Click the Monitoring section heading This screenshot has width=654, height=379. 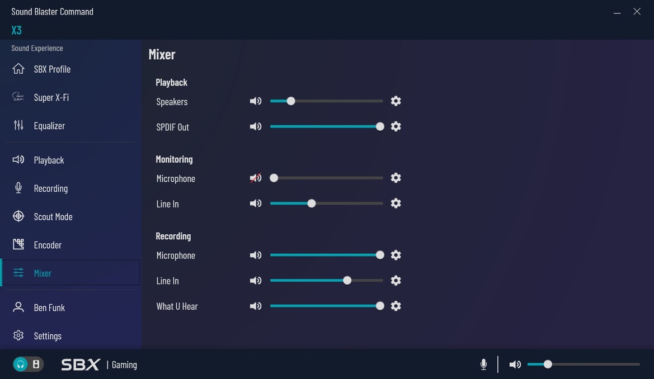[x=174, y=159]
